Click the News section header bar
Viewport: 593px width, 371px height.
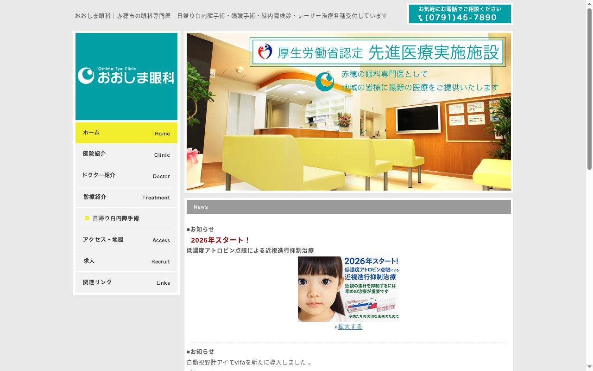(x=349, y=207)
